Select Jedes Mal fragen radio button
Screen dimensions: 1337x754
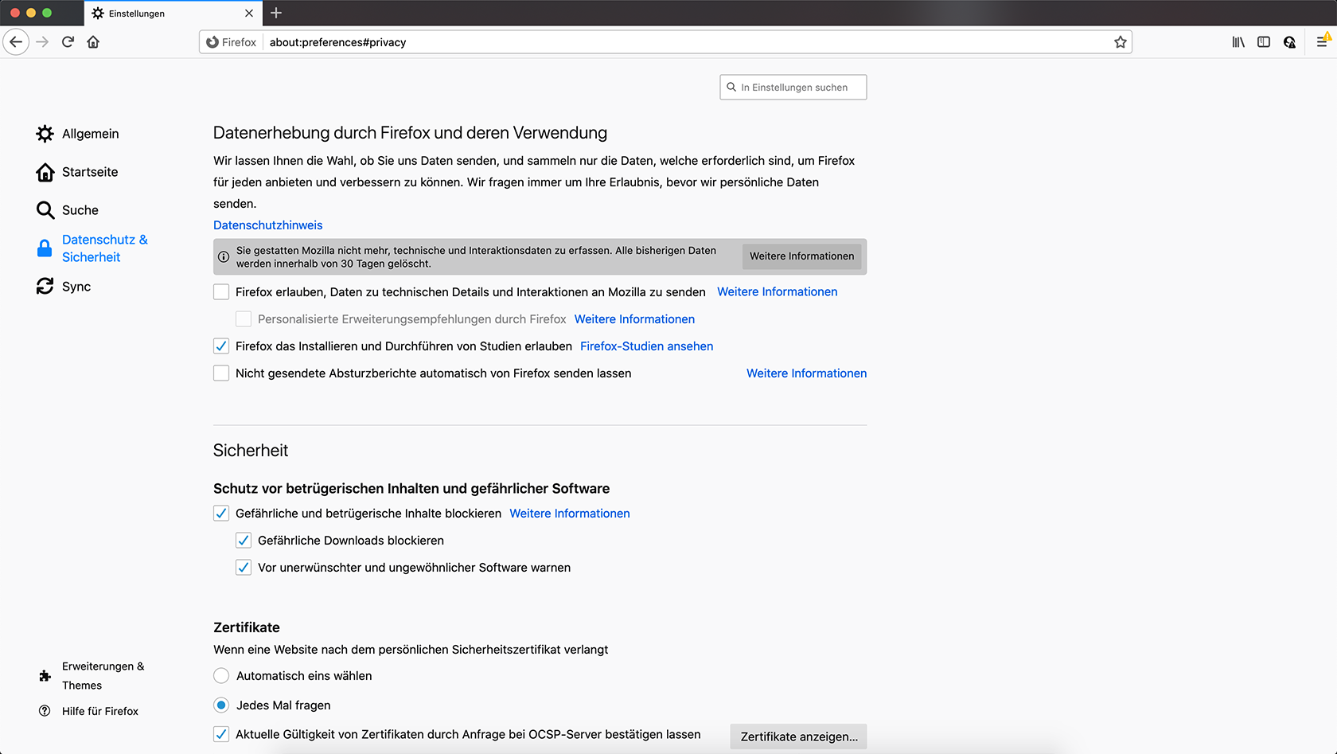point(221,705)
